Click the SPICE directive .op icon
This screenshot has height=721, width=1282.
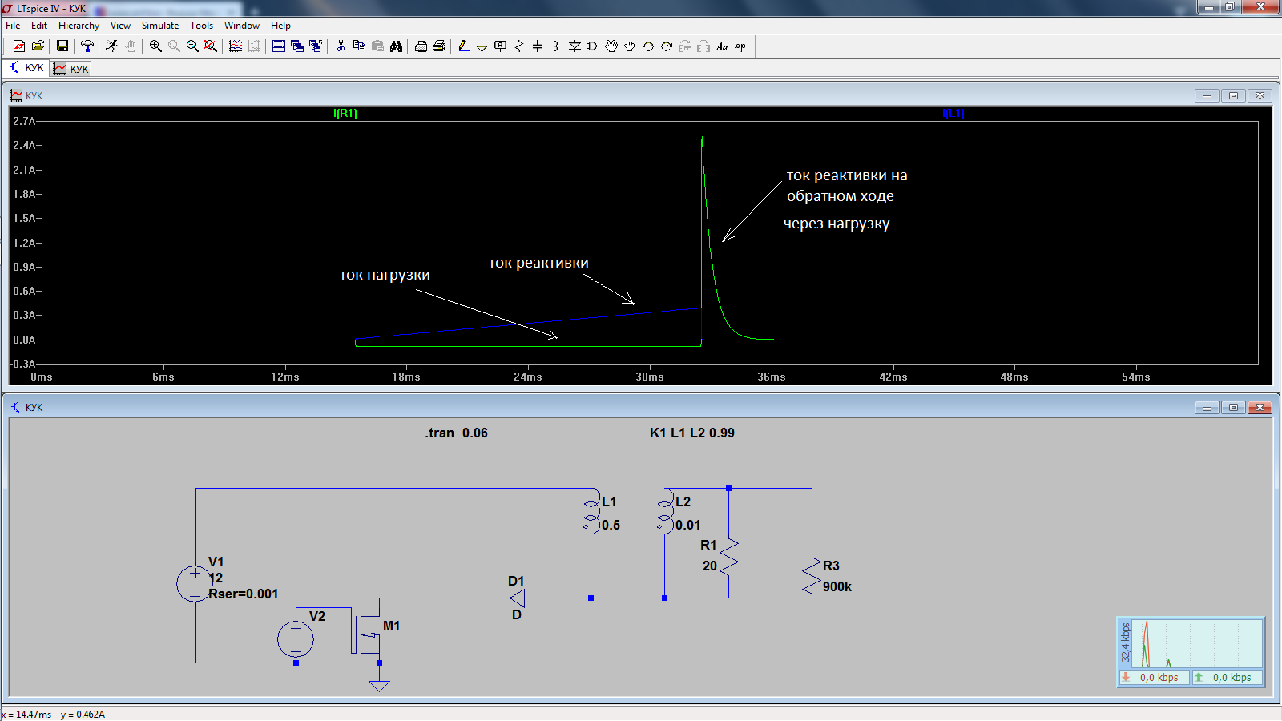pyautogui.click(x=740, y=46)
